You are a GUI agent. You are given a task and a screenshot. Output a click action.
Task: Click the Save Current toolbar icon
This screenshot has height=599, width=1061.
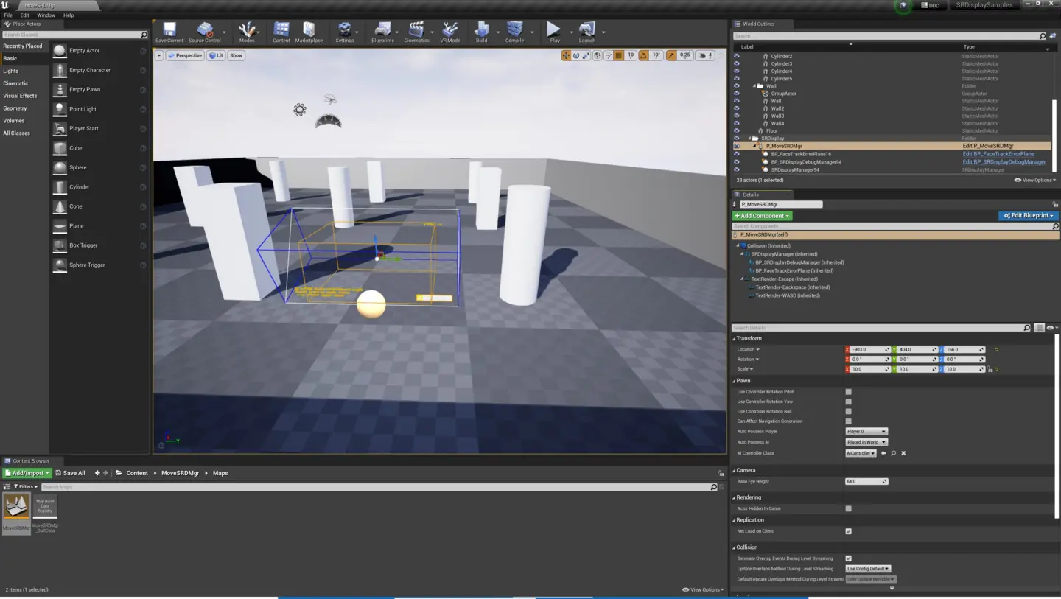tap(169, 31)
